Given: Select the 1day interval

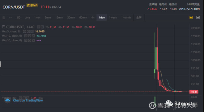Looking at the screenshot, I should coord(102,18).
